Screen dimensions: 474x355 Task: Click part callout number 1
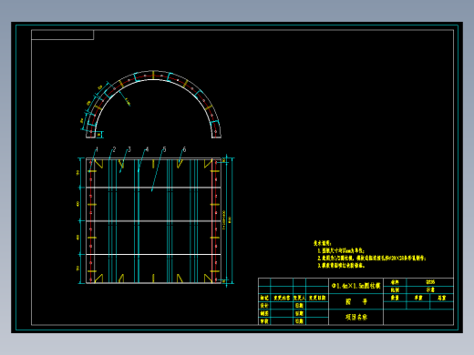pos(97,149)
